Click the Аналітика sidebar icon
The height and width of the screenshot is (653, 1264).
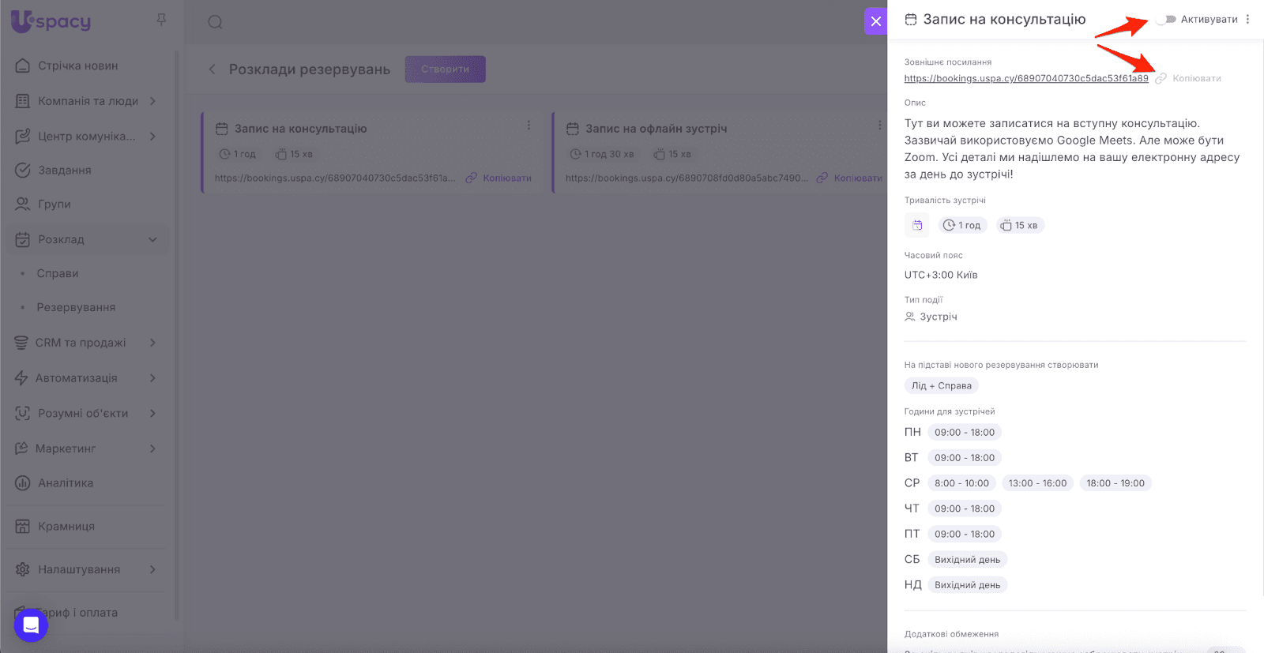tap(22, 483)
